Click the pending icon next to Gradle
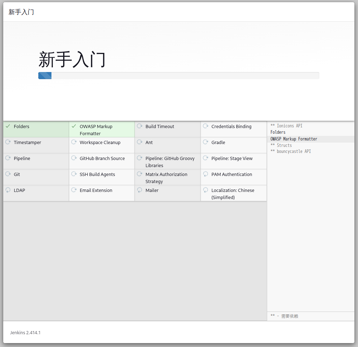 (205, 142)
